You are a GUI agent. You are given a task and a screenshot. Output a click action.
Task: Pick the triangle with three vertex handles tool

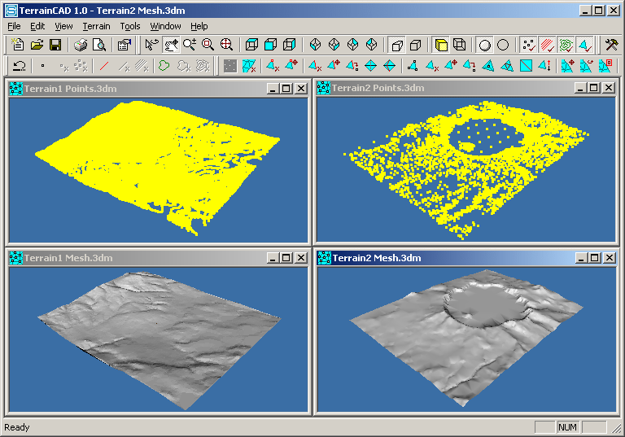tap(413, 65)
